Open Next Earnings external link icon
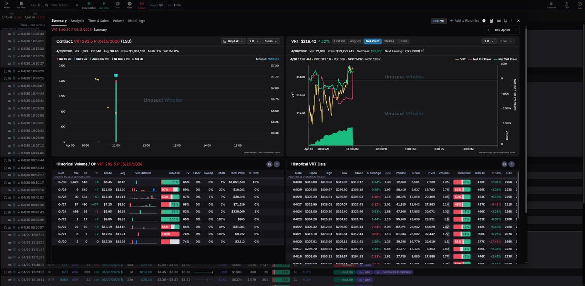 click(x=423, y=51)
